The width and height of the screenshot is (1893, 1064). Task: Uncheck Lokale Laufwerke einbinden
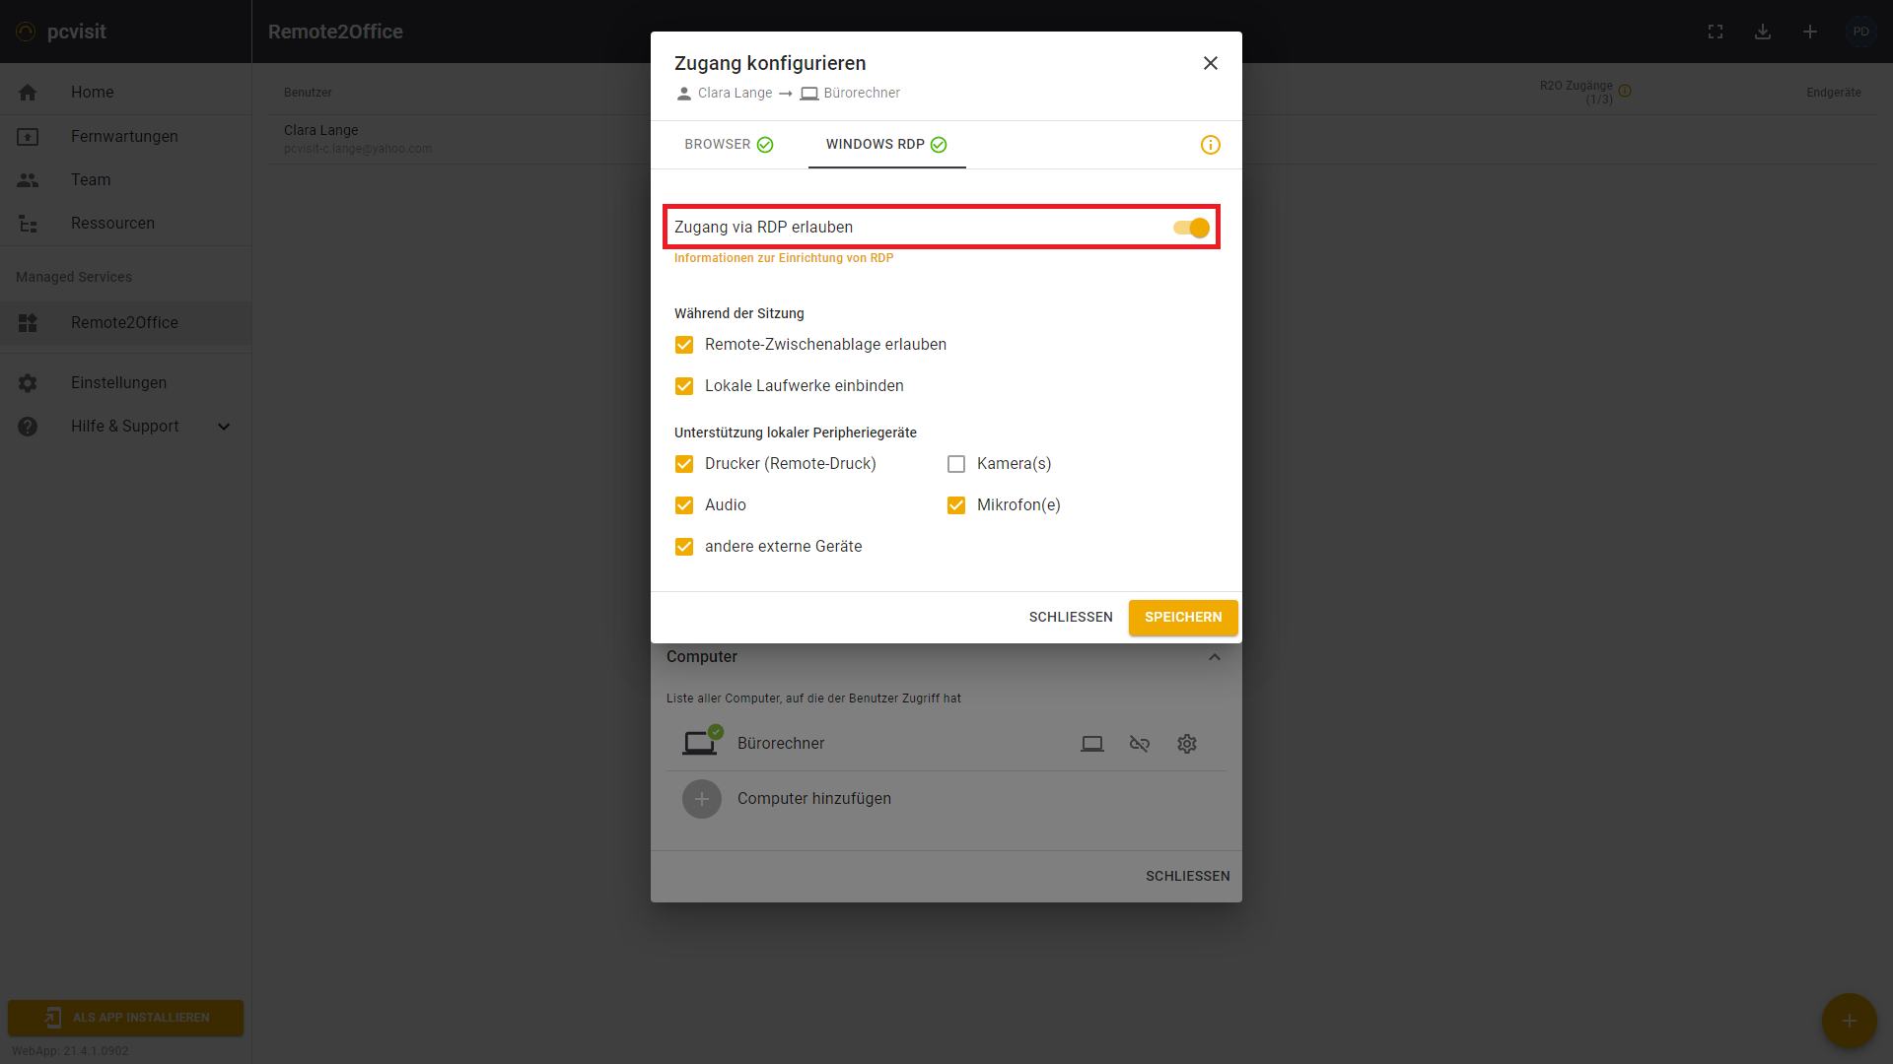683,386
